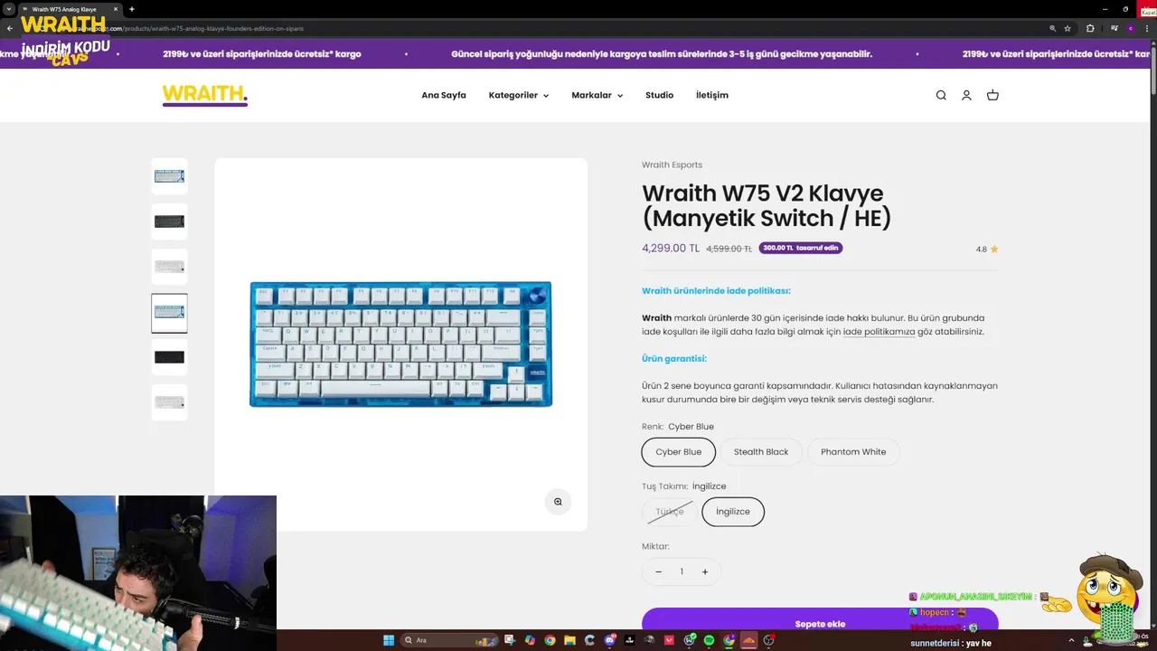Open the Windows Start menu
This screenshot has height=651, width=1157.
click(389, 640)
